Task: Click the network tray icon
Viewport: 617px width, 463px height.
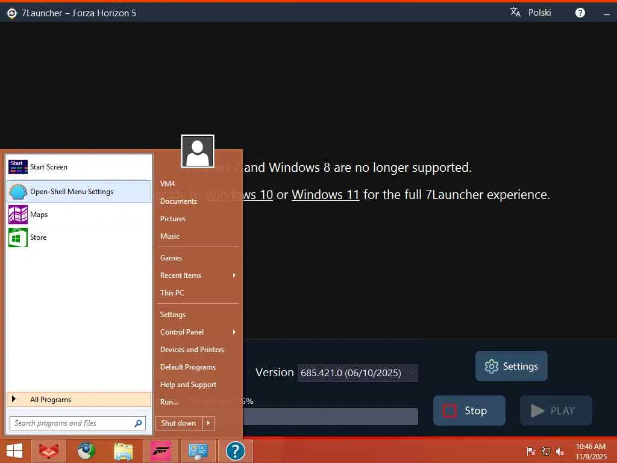Action: (x=546, y=452)
